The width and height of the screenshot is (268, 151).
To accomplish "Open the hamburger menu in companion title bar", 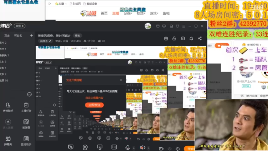I will (184, 26).
